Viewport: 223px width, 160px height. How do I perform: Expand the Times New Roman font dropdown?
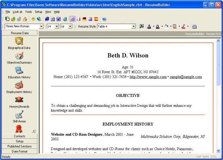pyautogui.click(x=41, y=27)
